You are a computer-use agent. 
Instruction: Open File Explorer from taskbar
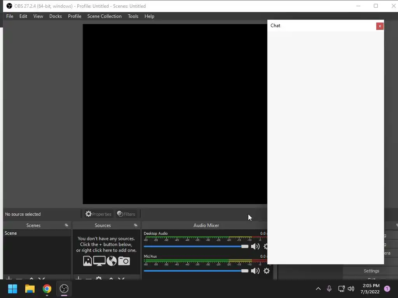click(30, 289)
